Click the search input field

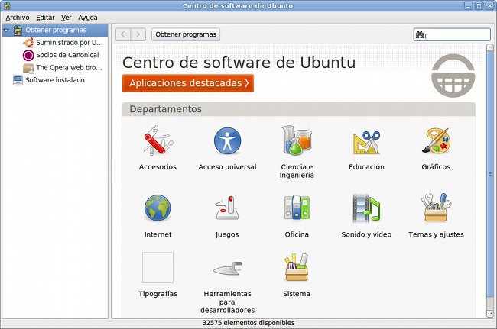452,34
